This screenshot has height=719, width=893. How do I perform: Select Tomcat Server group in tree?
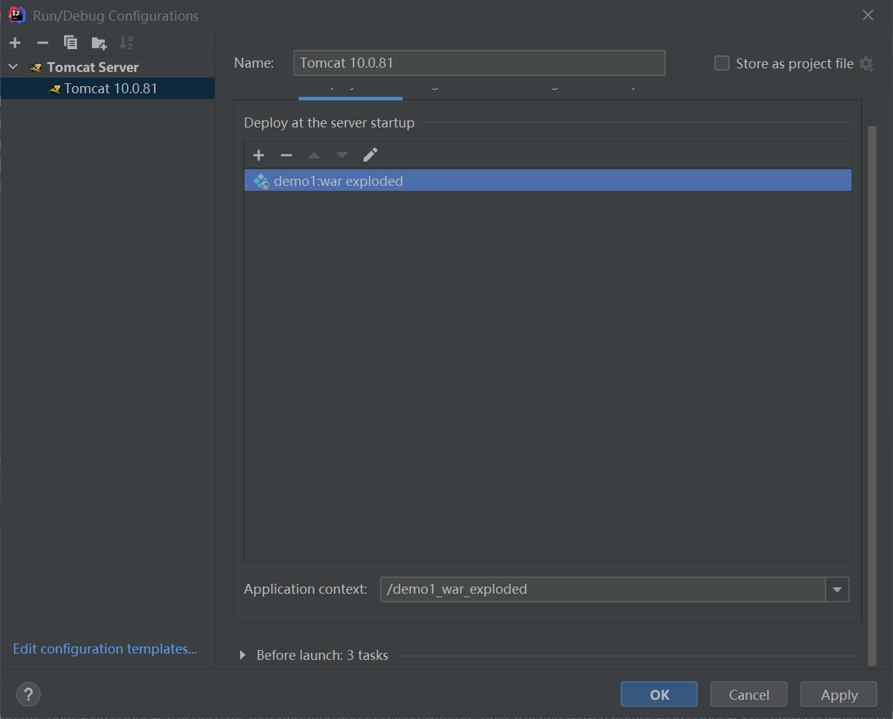tap(93, 67)
